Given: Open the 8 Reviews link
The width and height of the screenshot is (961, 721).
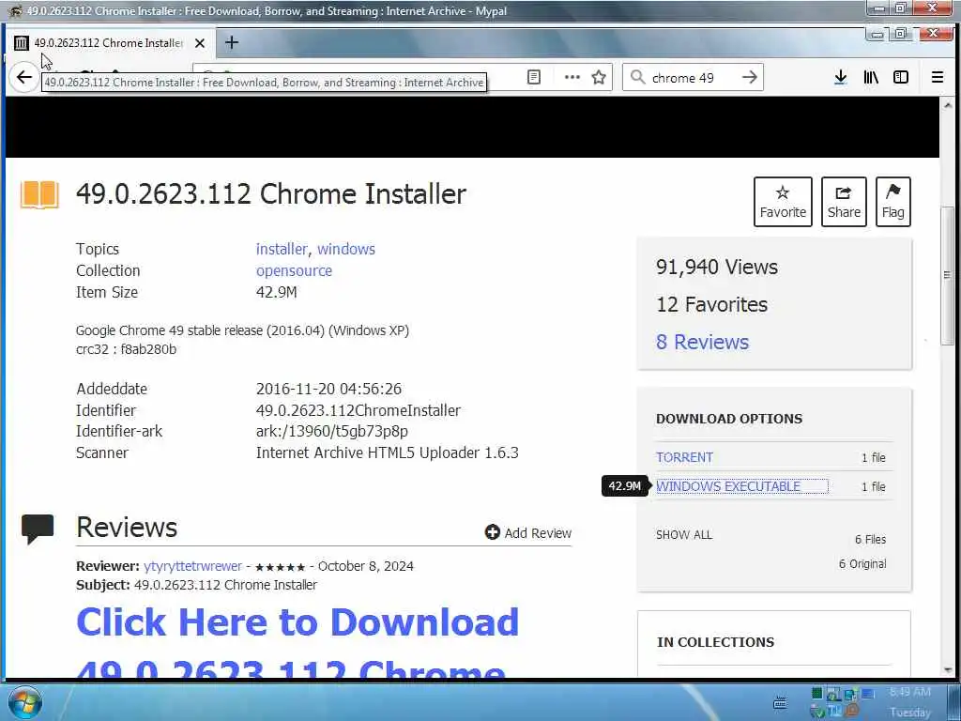Looking at the screenshot, I should click(702, 342).
